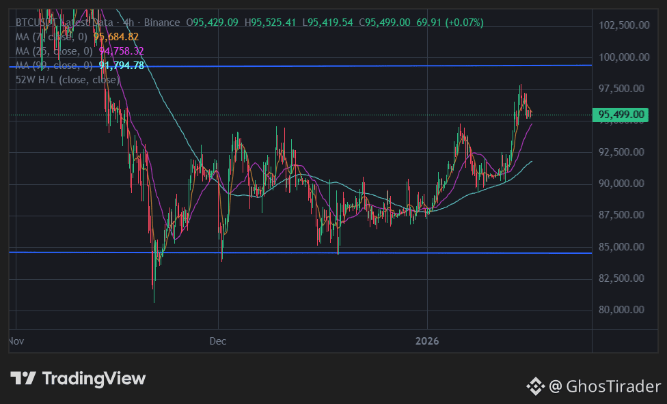Click the upper blue 52-week high line

pyautogui.click(x=300, y=66)
